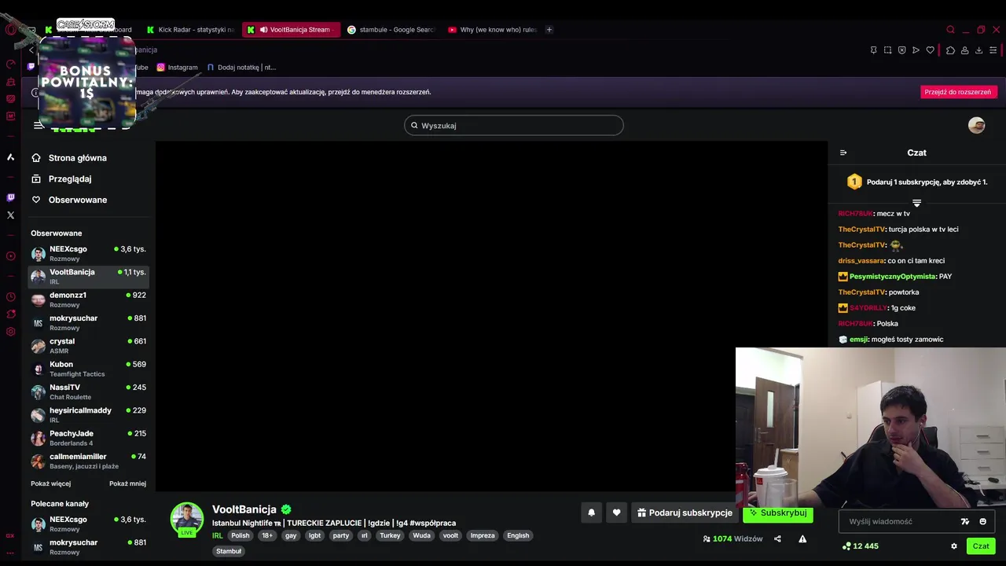The height and width of the screenshot is (566, 1006).
Task: Open sidebar settings gear icon
Action: pyautogui.click(x=10, y=332)
